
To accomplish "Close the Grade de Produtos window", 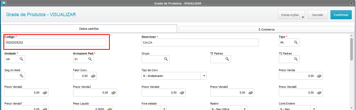I will (x=352, y=3).
